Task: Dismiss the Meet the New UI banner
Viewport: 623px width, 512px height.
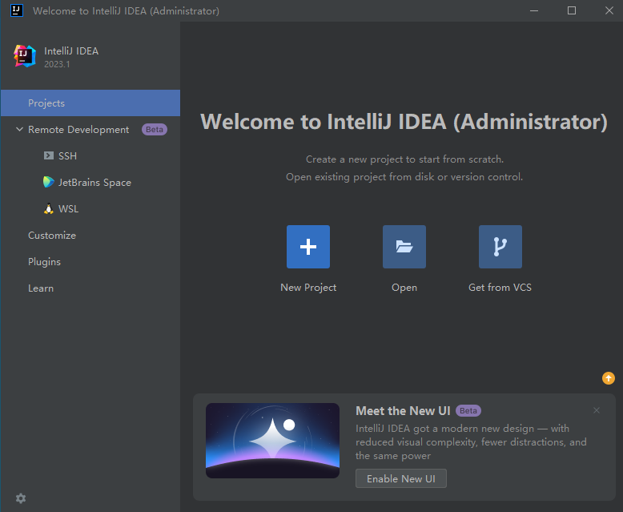Action: [597, 410]
